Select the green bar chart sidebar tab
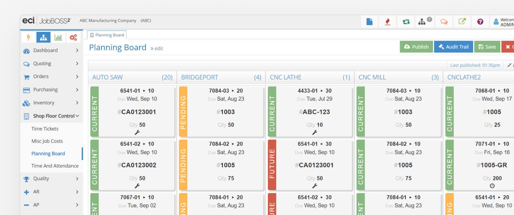This screenshot has height=215, width=514. coord(58,37)
